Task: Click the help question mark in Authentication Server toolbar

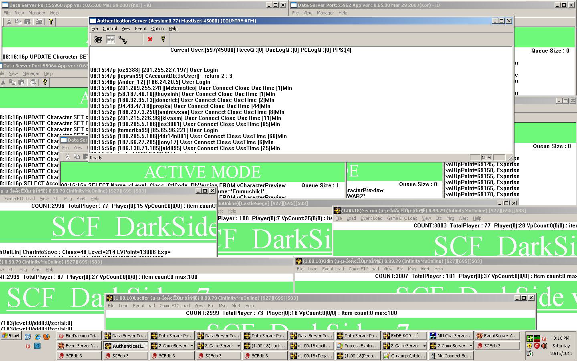Action: tap(163, 39)
